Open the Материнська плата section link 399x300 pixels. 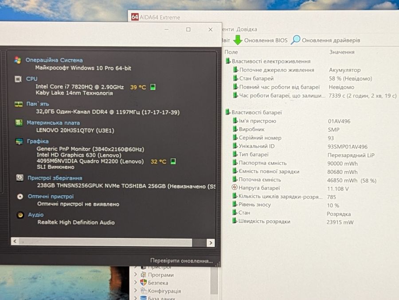click(54, 123)
